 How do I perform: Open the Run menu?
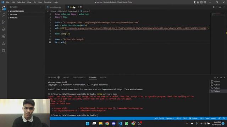pos(40,2)
